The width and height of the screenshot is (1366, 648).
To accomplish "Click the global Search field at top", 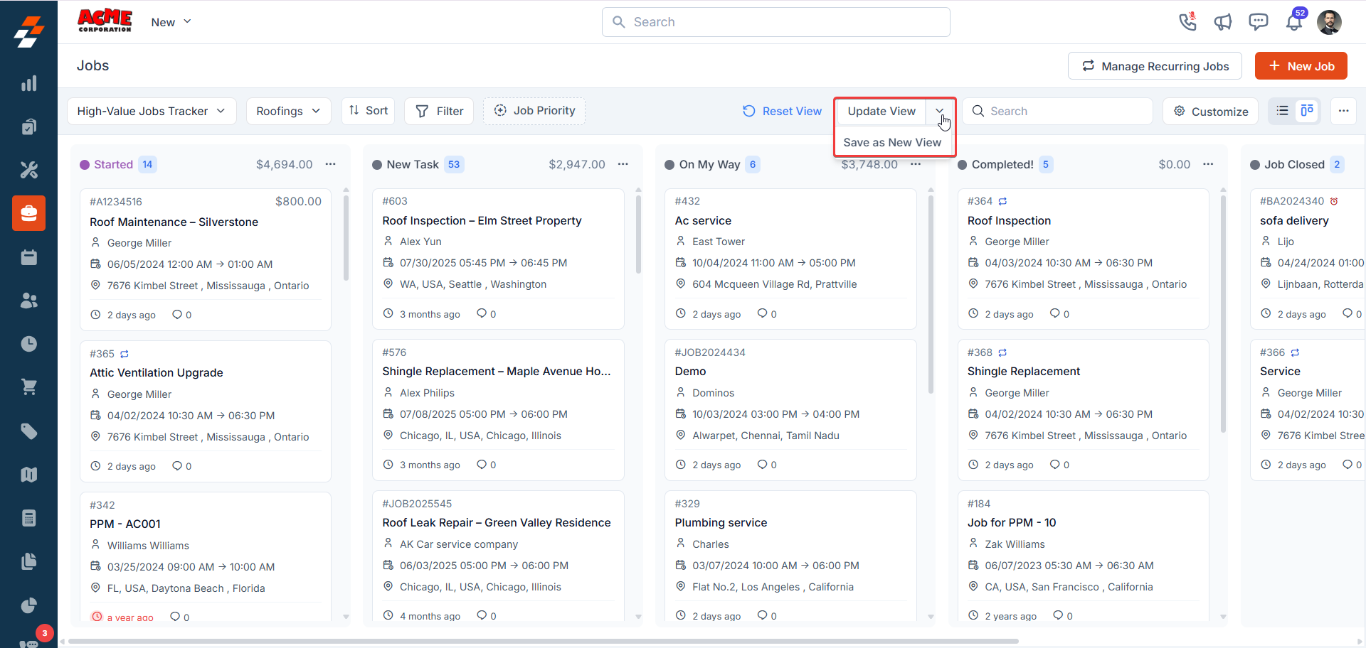I will click(775, 22).
